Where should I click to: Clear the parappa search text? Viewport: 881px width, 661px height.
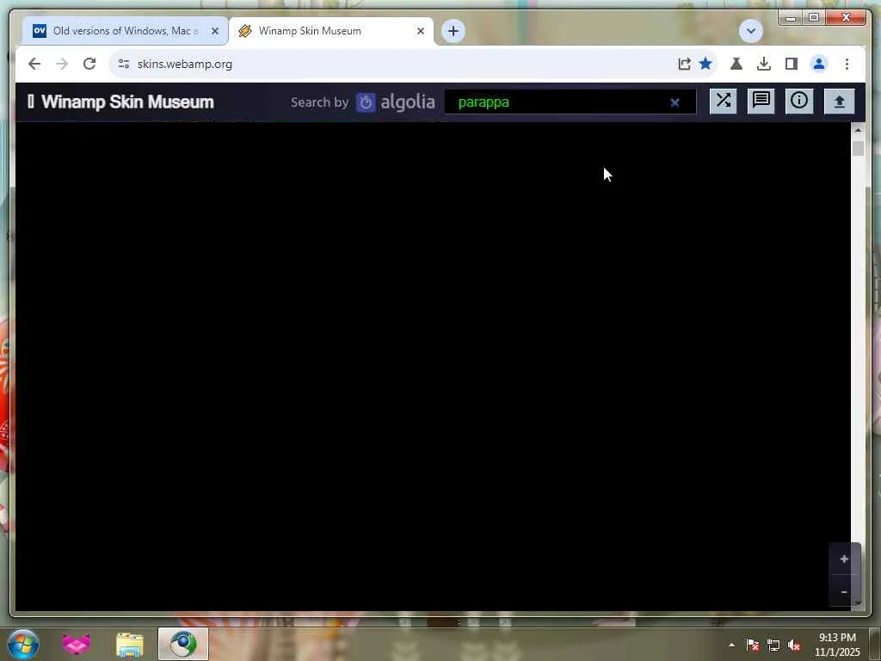tap(675, 102)
